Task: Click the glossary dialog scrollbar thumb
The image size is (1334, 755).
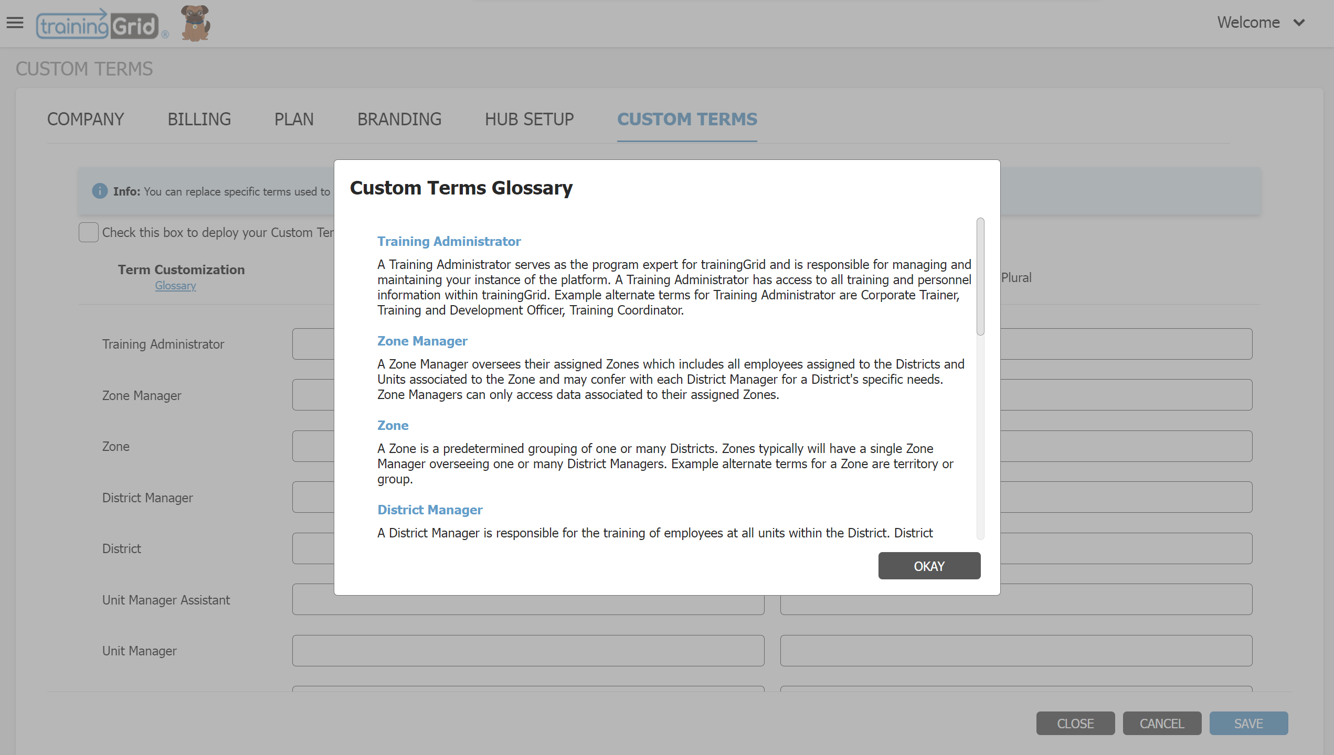Action: pyautogui.click(x=980, y=276)
